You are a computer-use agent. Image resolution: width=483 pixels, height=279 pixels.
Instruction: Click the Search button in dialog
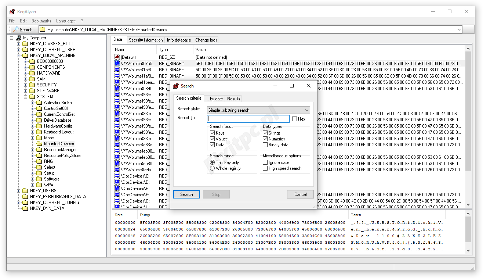tap(186, 194)
